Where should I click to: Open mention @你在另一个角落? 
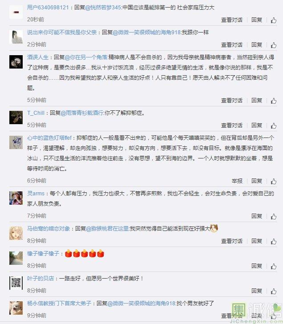[86, 57]
